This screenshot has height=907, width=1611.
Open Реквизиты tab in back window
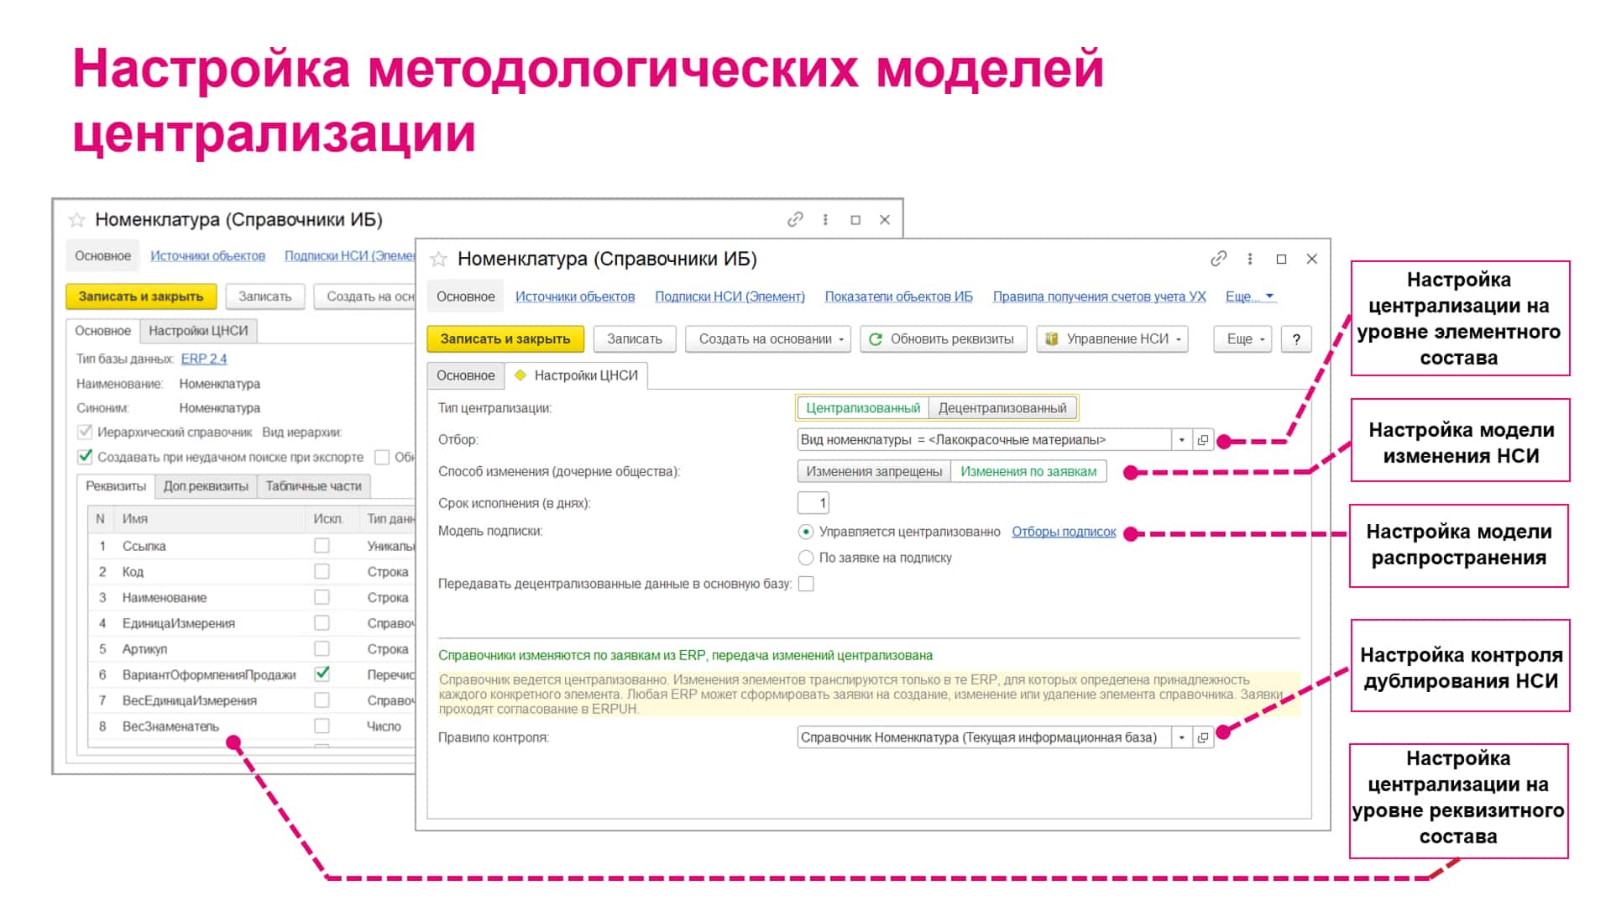[116, 486]
